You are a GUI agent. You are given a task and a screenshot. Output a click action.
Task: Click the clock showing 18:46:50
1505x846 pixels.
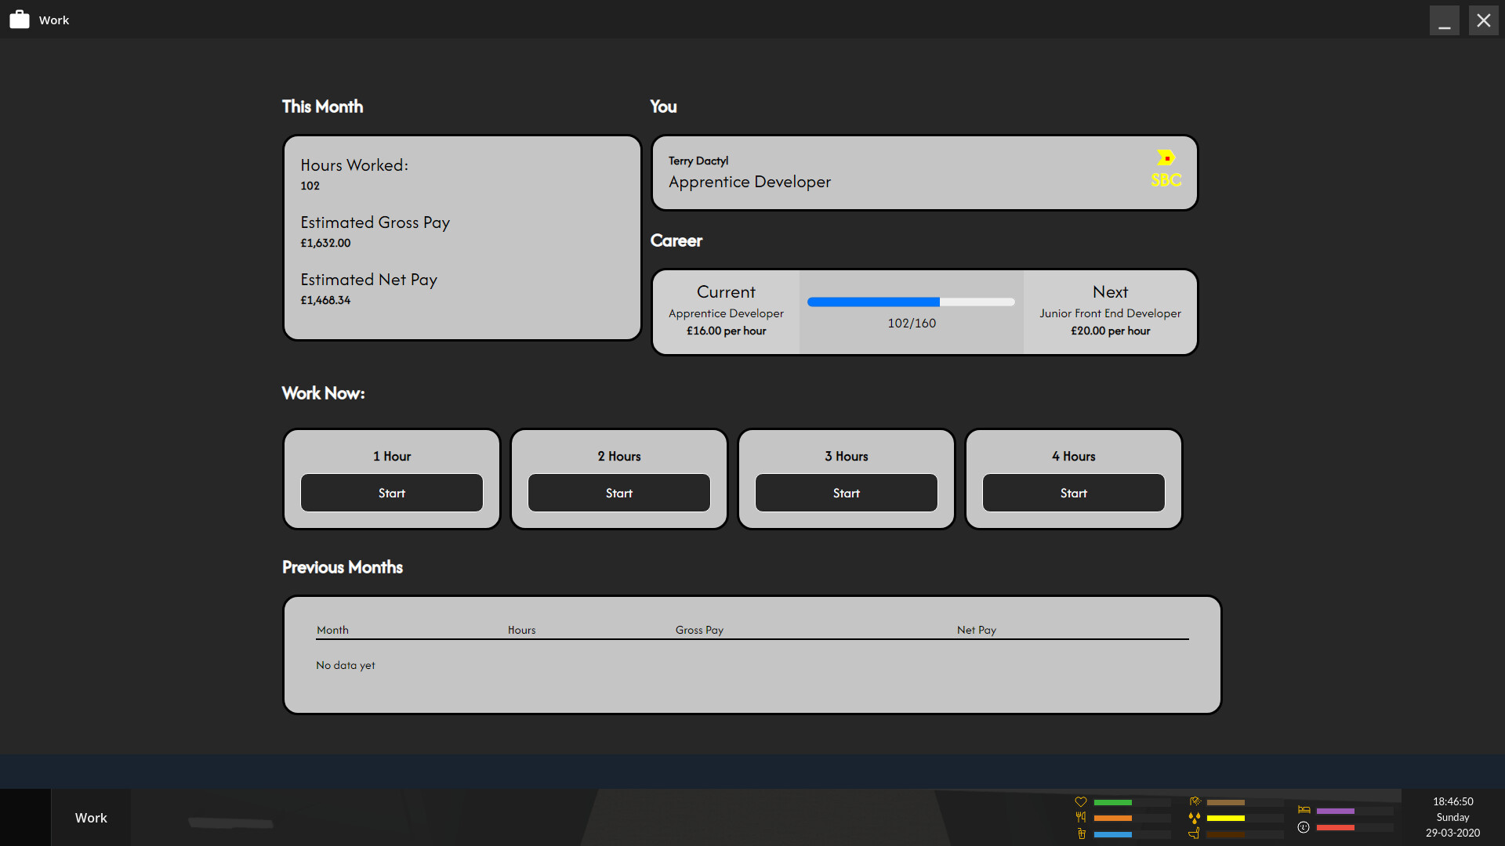pos(1452,801)
